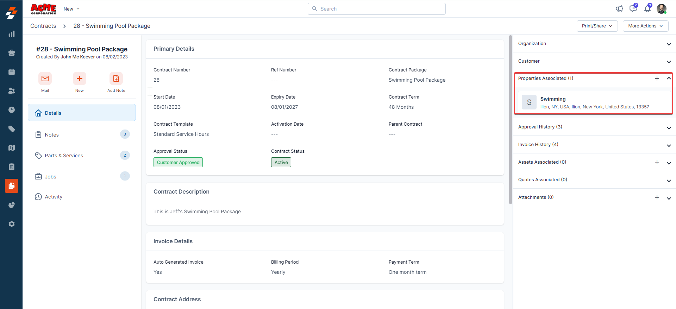Open the announcements megaphone icon

click(619, 9)
